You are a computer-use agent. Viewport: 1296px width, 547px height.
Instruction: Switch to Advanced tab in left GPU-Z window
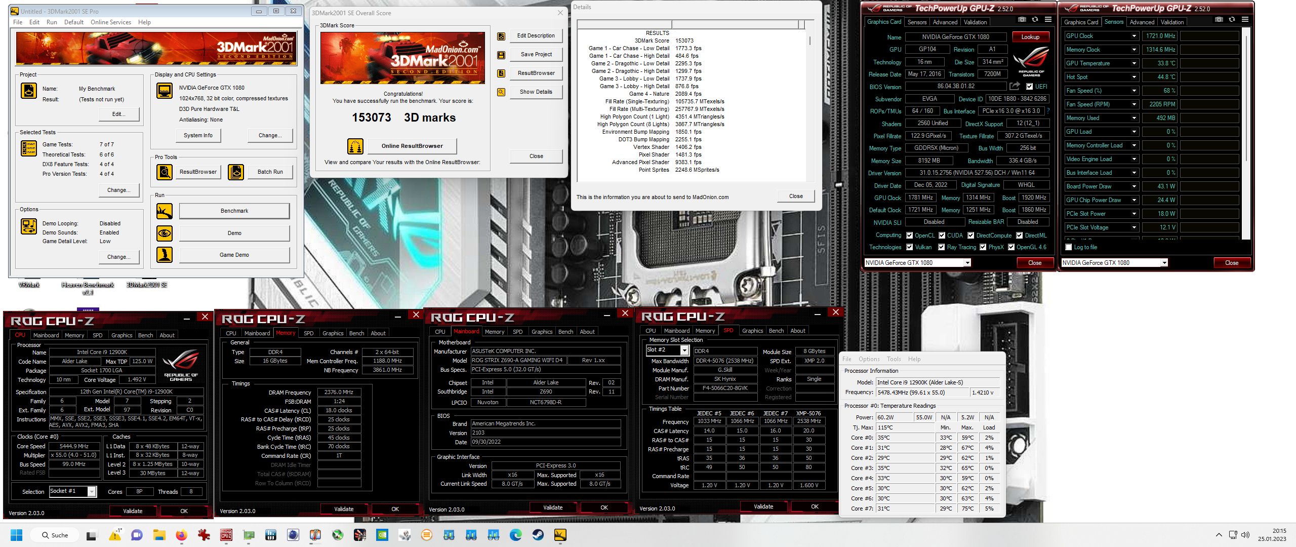(945, 22)
